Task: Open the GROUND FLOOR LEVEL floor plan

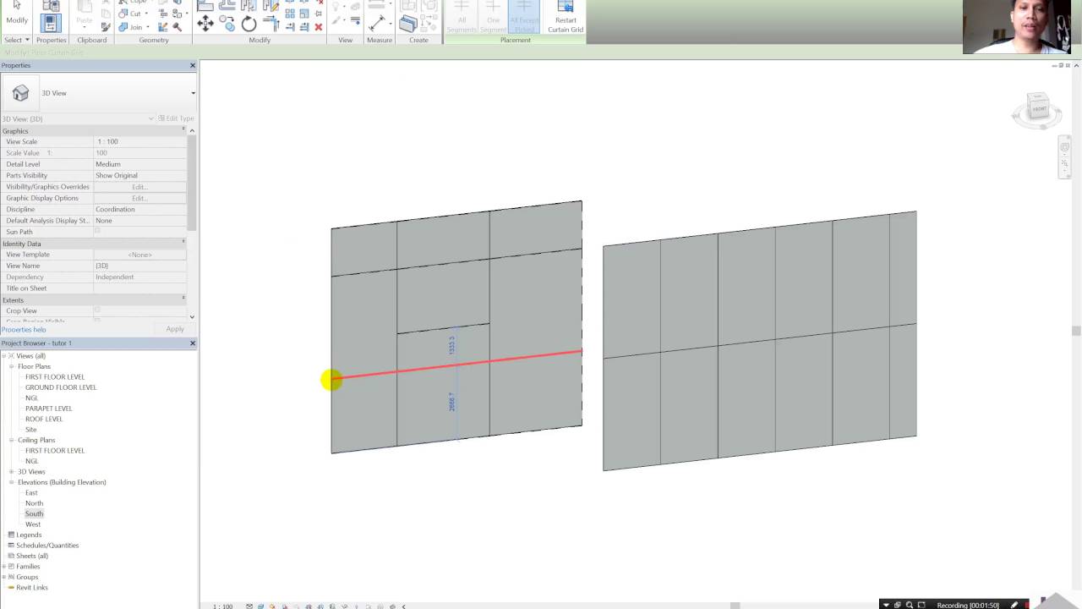Action: click(x=61, y=387)
